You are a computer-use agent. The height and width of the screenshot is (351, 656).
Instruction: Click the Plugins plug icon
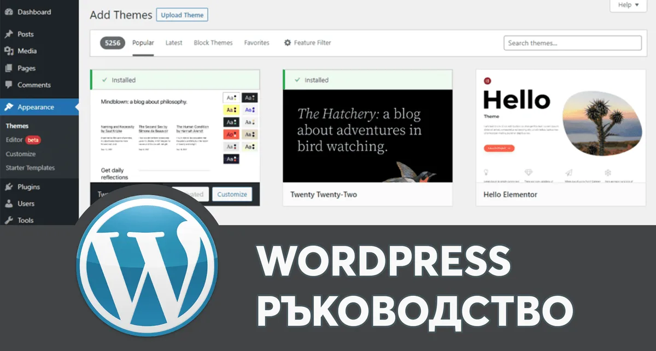pyautogui.click(x=9, y=187)
